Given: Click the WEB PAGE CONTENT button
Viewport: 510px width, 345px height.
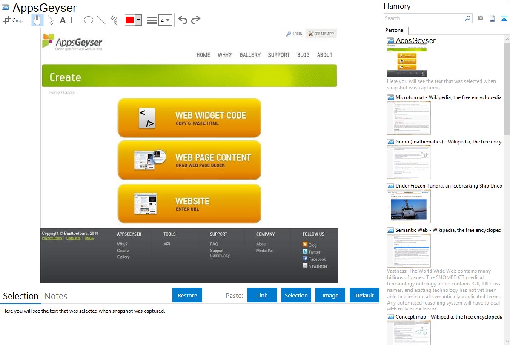Looking at the screenshot, I should pyautogui.click(x=189, y=160).
